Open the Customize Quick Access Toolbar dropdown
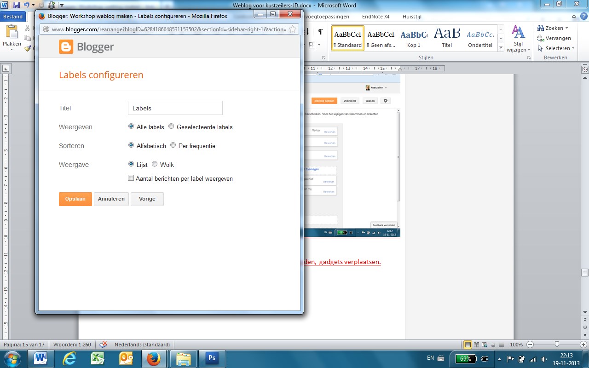Screen dimensions: 589x368 coord(62,6)
